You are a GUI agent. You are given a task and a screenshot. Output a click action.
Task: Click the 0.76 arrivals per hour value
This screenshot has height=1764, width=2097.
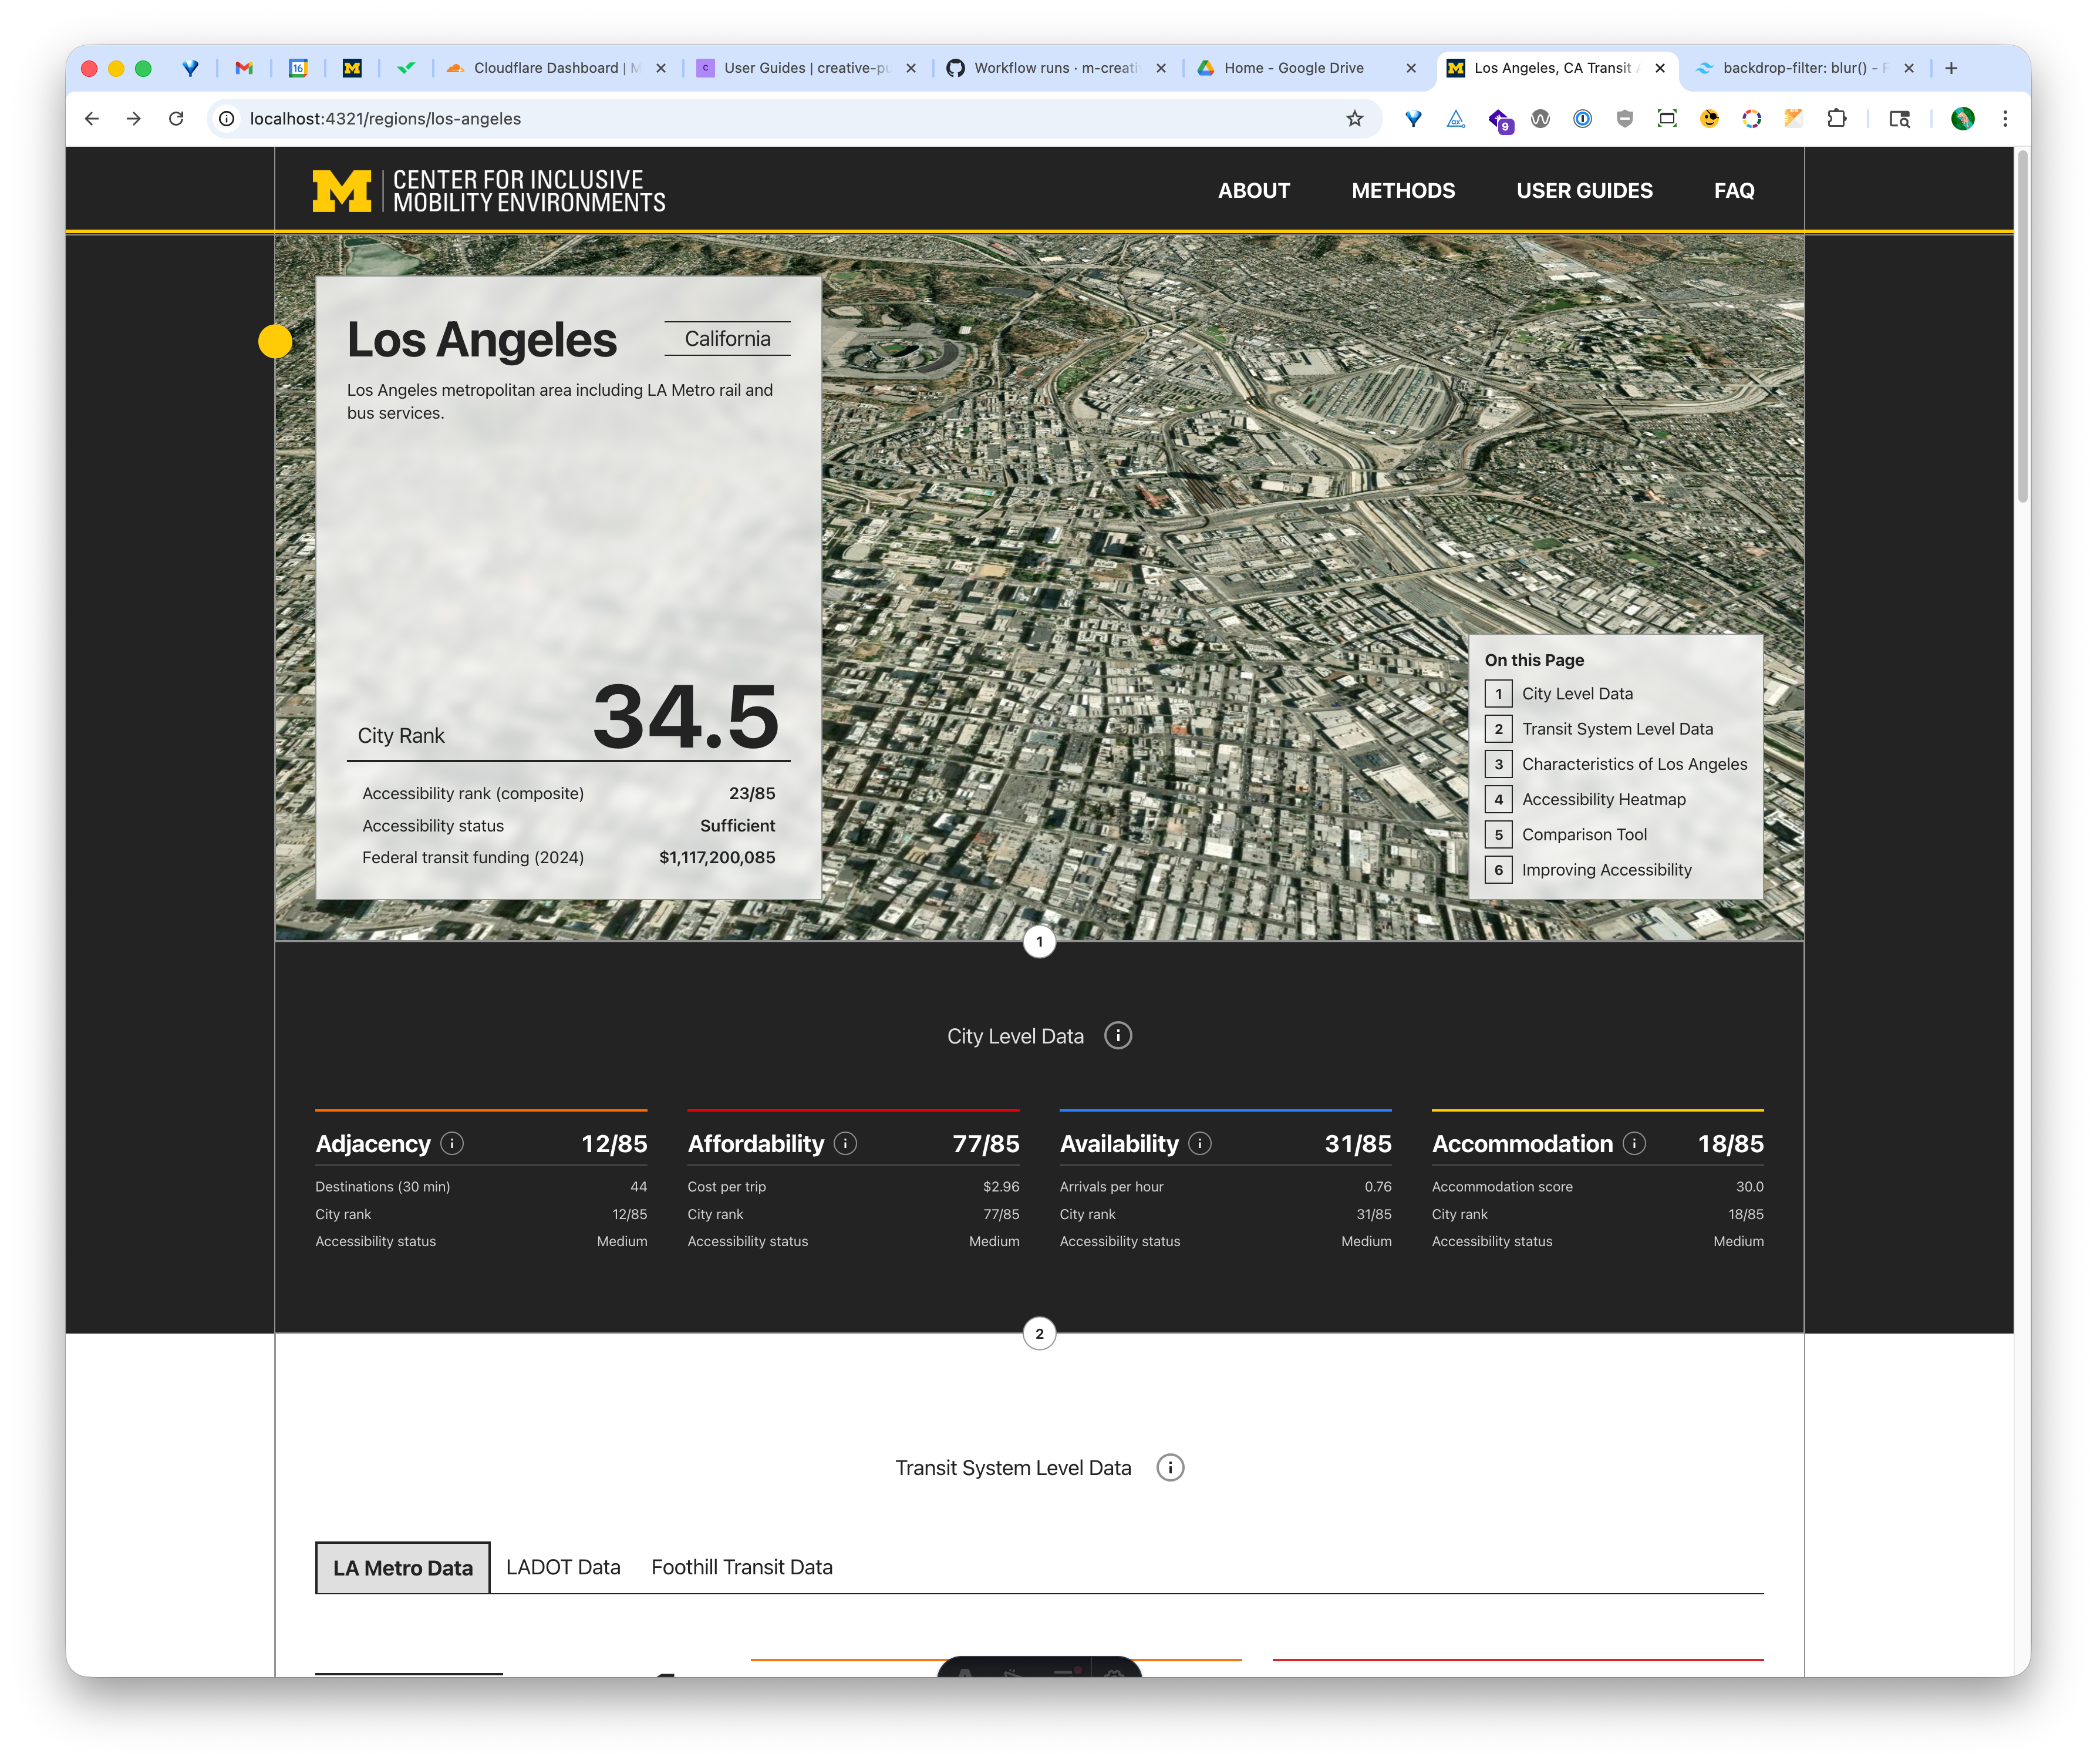click(1377, 1186)
